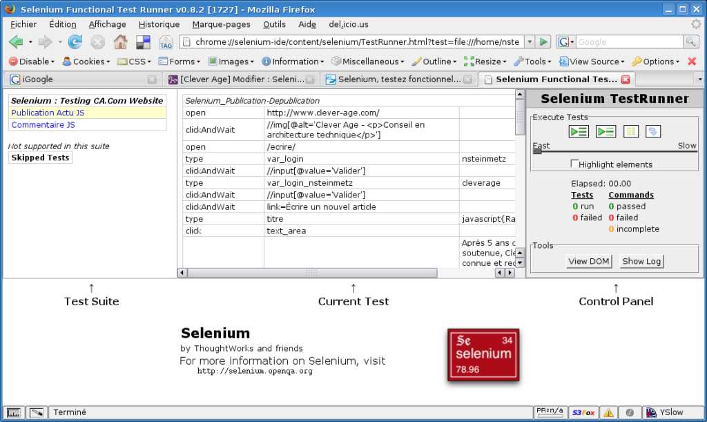Image resolution: width=707 pixels, height=422 pixels.
Task: Click the Back navigation arrow
Action: [17, 42]
